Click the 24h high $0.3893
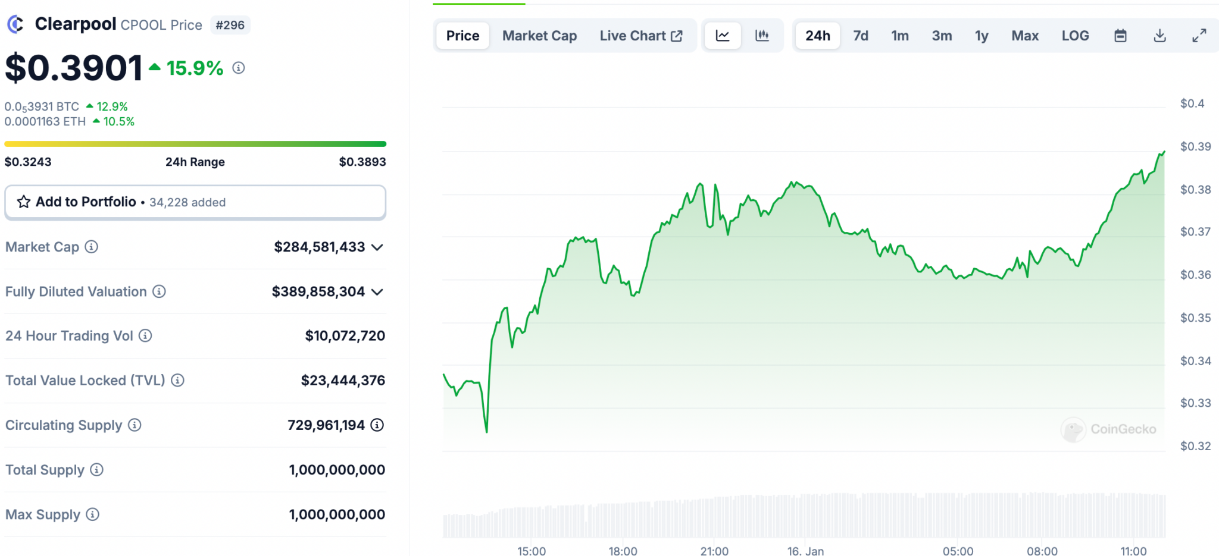The width and height of the screenshot is (1219, 556). click(362, 162)
